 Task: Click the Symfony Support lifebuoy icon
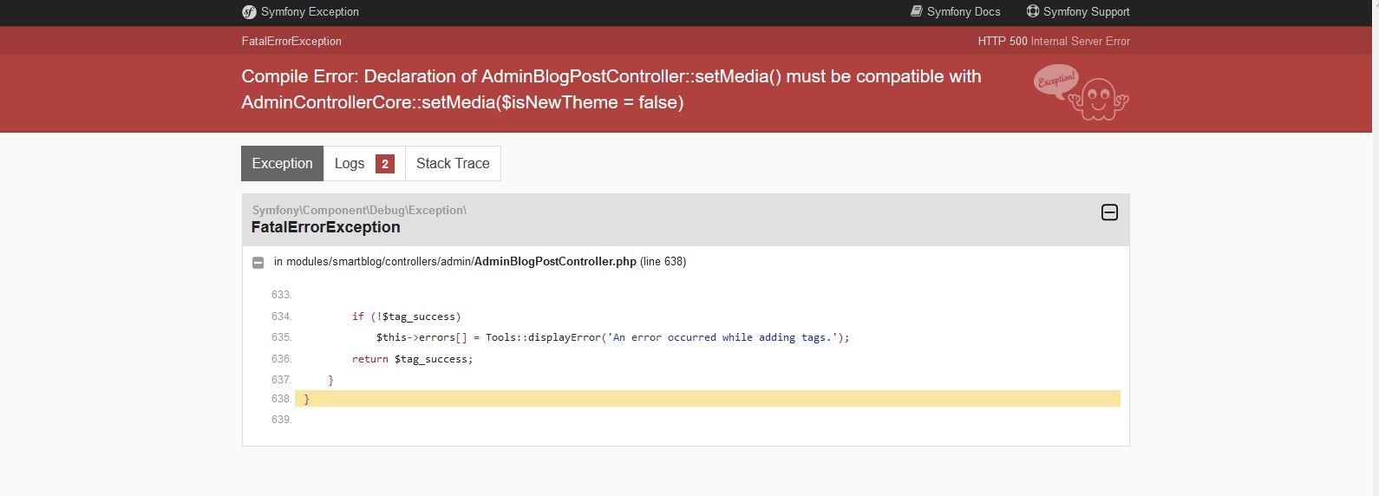click(1032, 11)
